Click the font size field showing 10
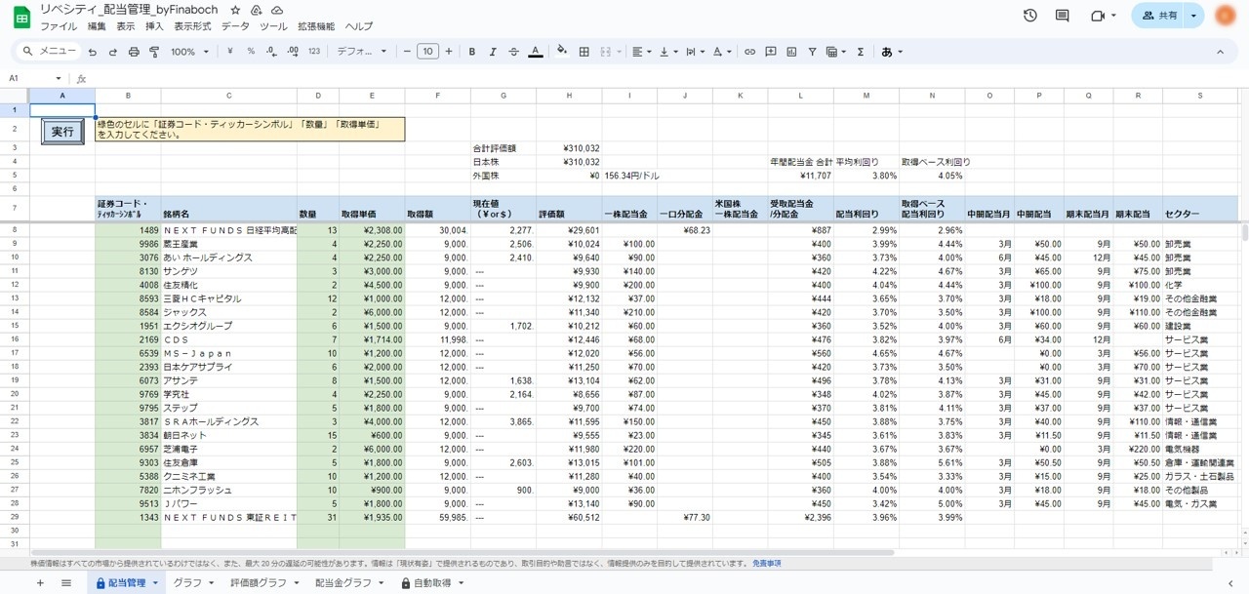The image size is (1249, 594). 427,52
